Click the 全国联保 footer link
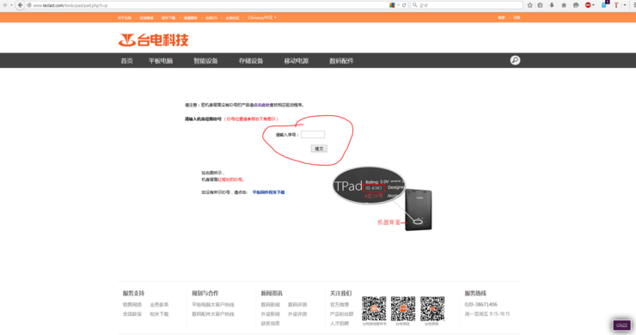The image size is (636, 335). pos(132,314)
